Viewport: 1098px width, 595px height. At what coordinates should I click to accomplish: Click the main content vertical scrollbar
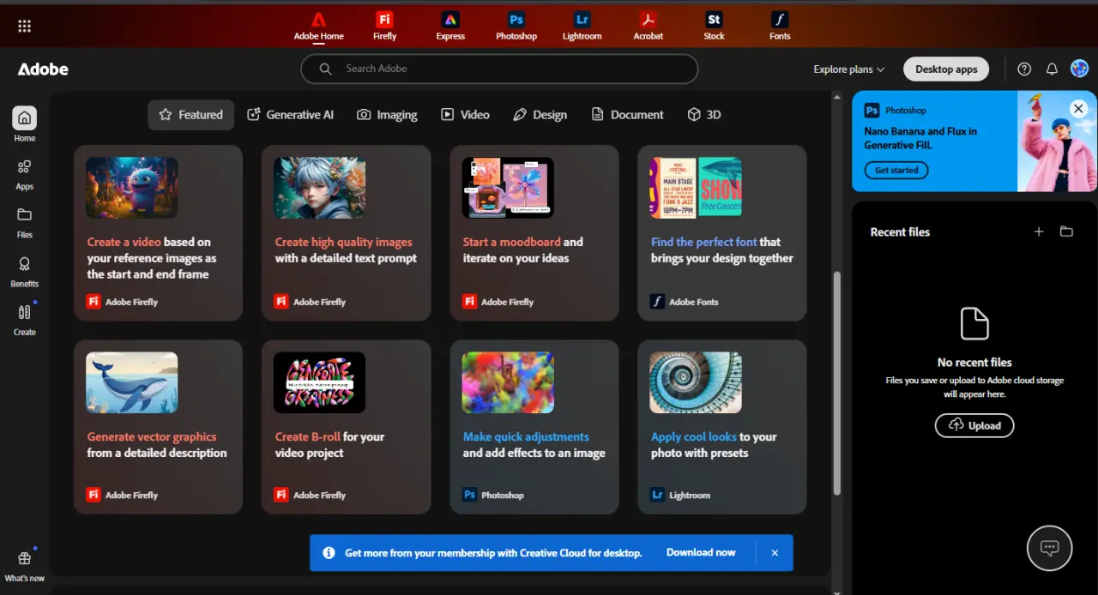837,382
